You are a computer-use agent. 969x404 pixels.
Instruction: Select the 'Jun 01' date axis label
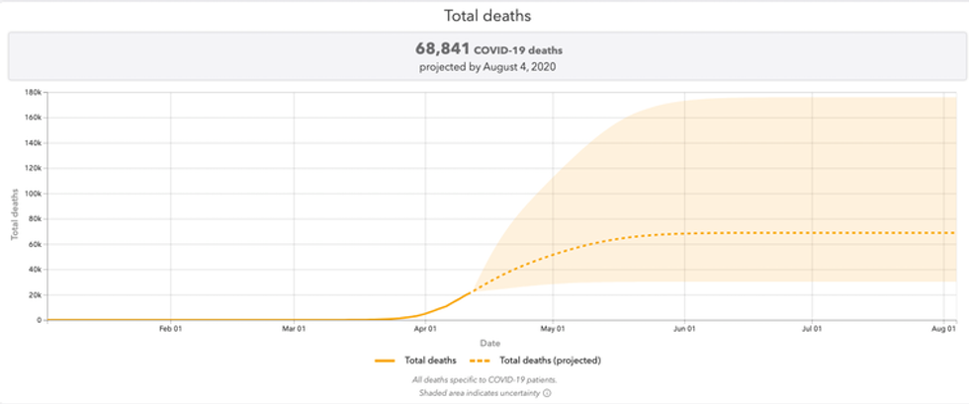click(684, 328)
